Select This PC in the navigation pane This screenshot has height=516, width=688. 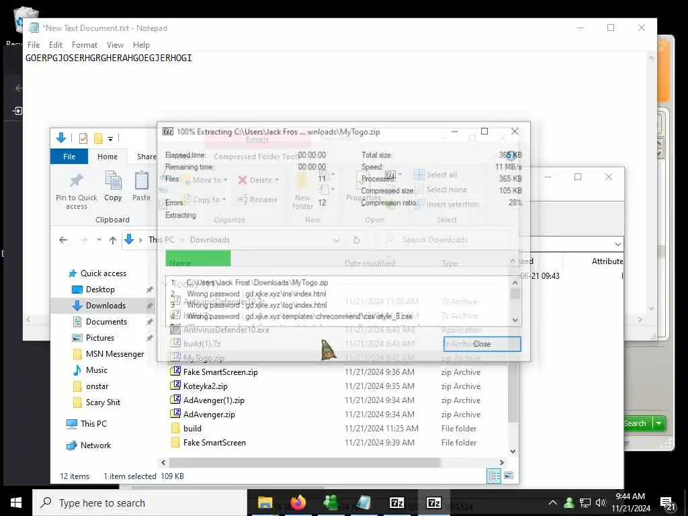coord(93,424)
